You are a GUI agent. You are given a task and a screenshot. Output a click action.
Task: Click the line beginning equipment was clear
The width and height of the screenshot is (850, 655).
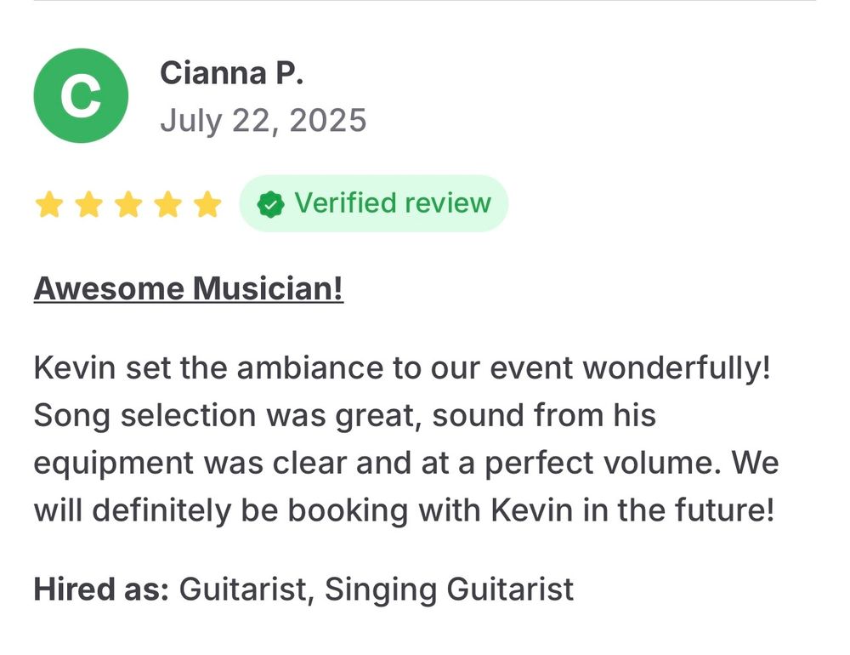point(406,464)
